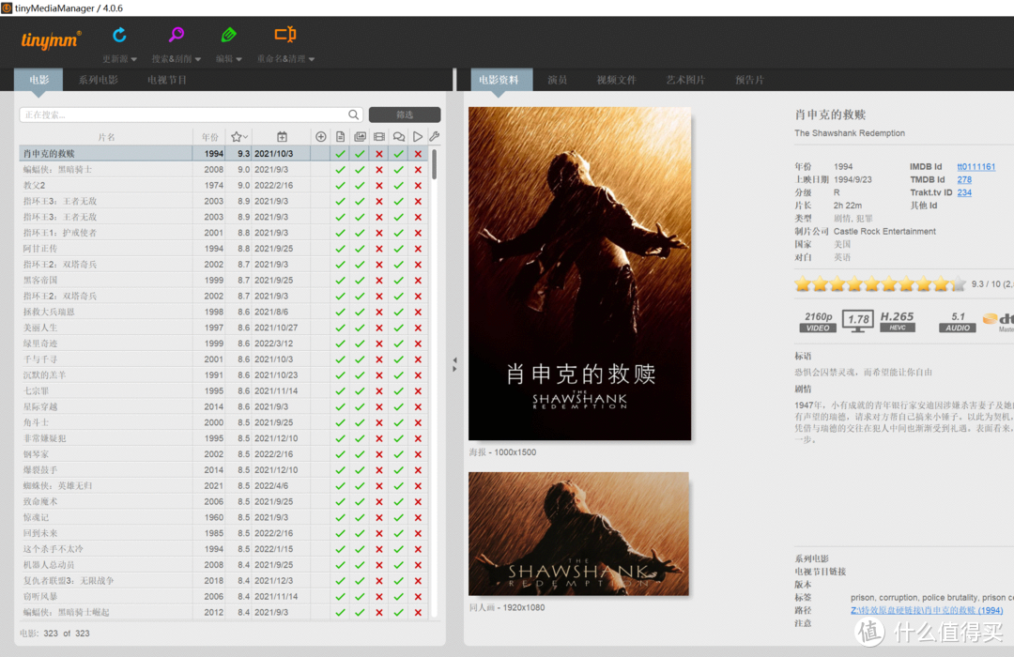1014x657 pixels.
Task: Click the magnifier icon in the search box
Action: click(x=354, y=115)
